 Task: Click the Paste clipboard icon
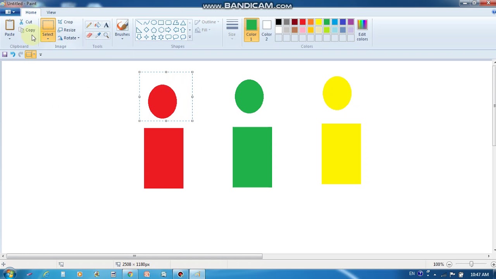tap(10, 25)
